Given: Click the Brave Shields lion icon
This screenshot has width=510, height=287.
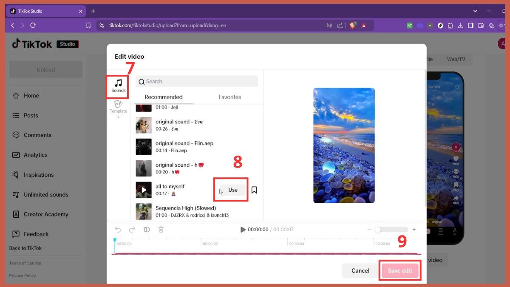Looking at the screenshot, I should [x=352, y=26].
